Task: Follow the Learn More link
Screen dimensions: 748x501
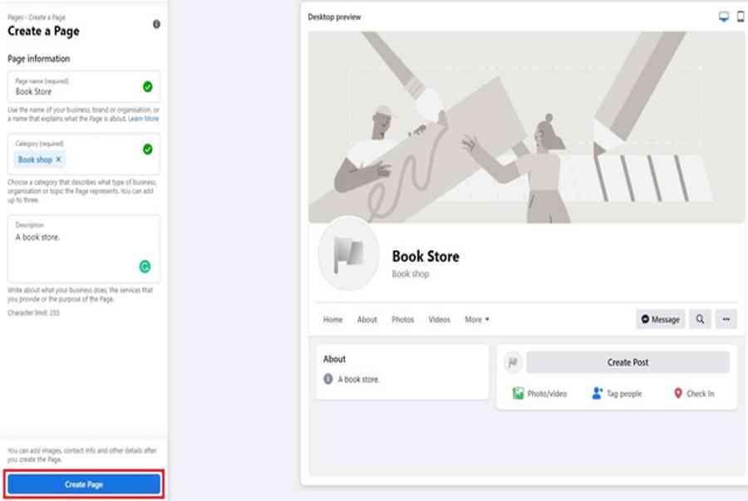Action: (x=144, y=119)
